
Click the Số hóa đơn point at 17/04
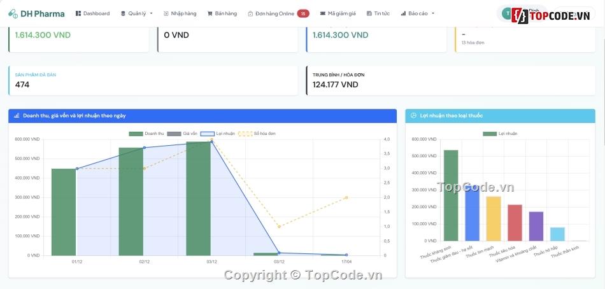point(346,197)
